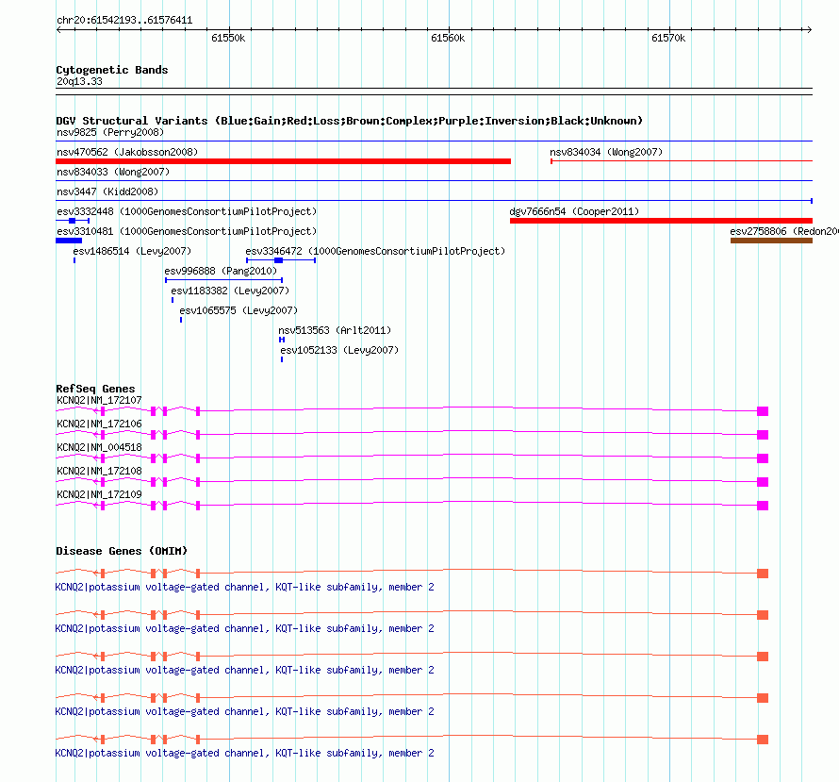839x782 pixels.
Task: Click the nsv834033 (Wong2007) label
Action: [x=113, y=172]
